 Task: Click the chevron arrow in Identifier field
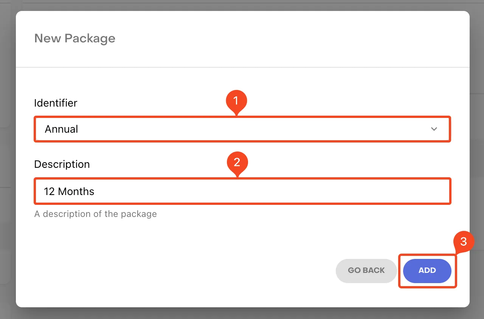tap(434, 129)
